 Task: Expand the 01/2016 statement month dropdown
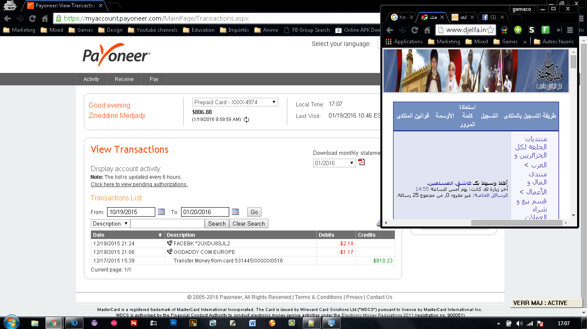[x=334, y=163]
